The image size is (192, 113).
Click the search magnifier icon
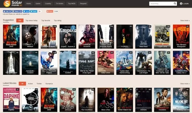[175, 4]
